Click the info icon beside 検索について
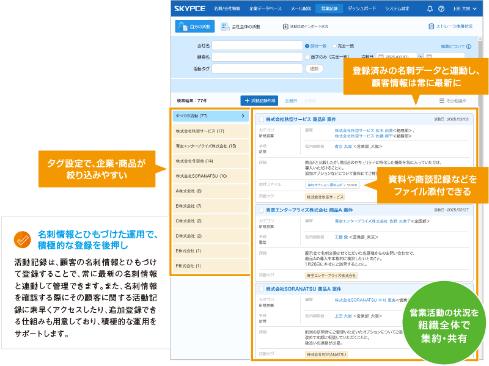The image size is (489, 366). [x=469, y=46]
